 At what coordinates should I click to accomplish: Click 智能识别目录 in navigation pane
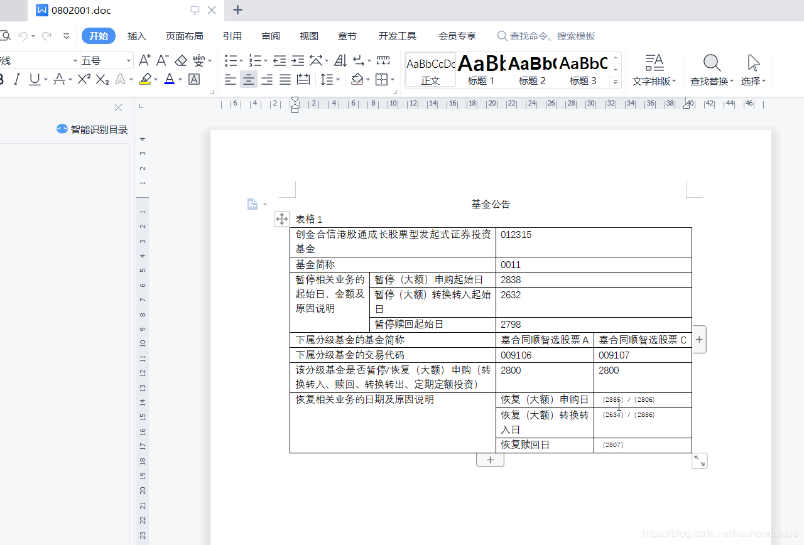click(92, 129)
